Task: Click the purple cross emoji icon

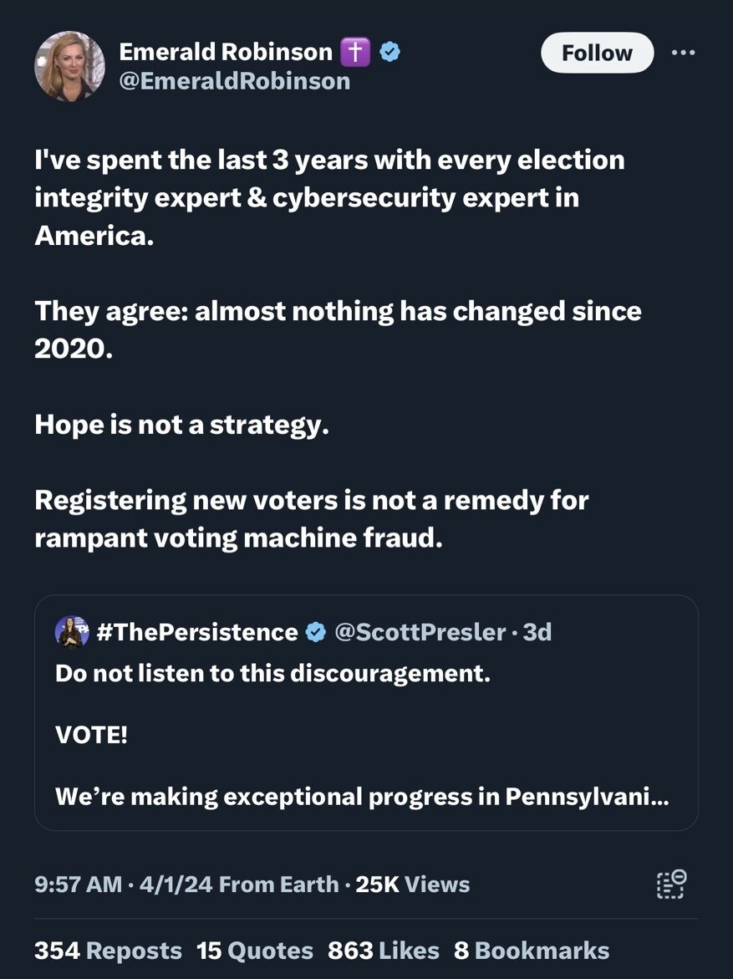Action: (x=355, y=52)
